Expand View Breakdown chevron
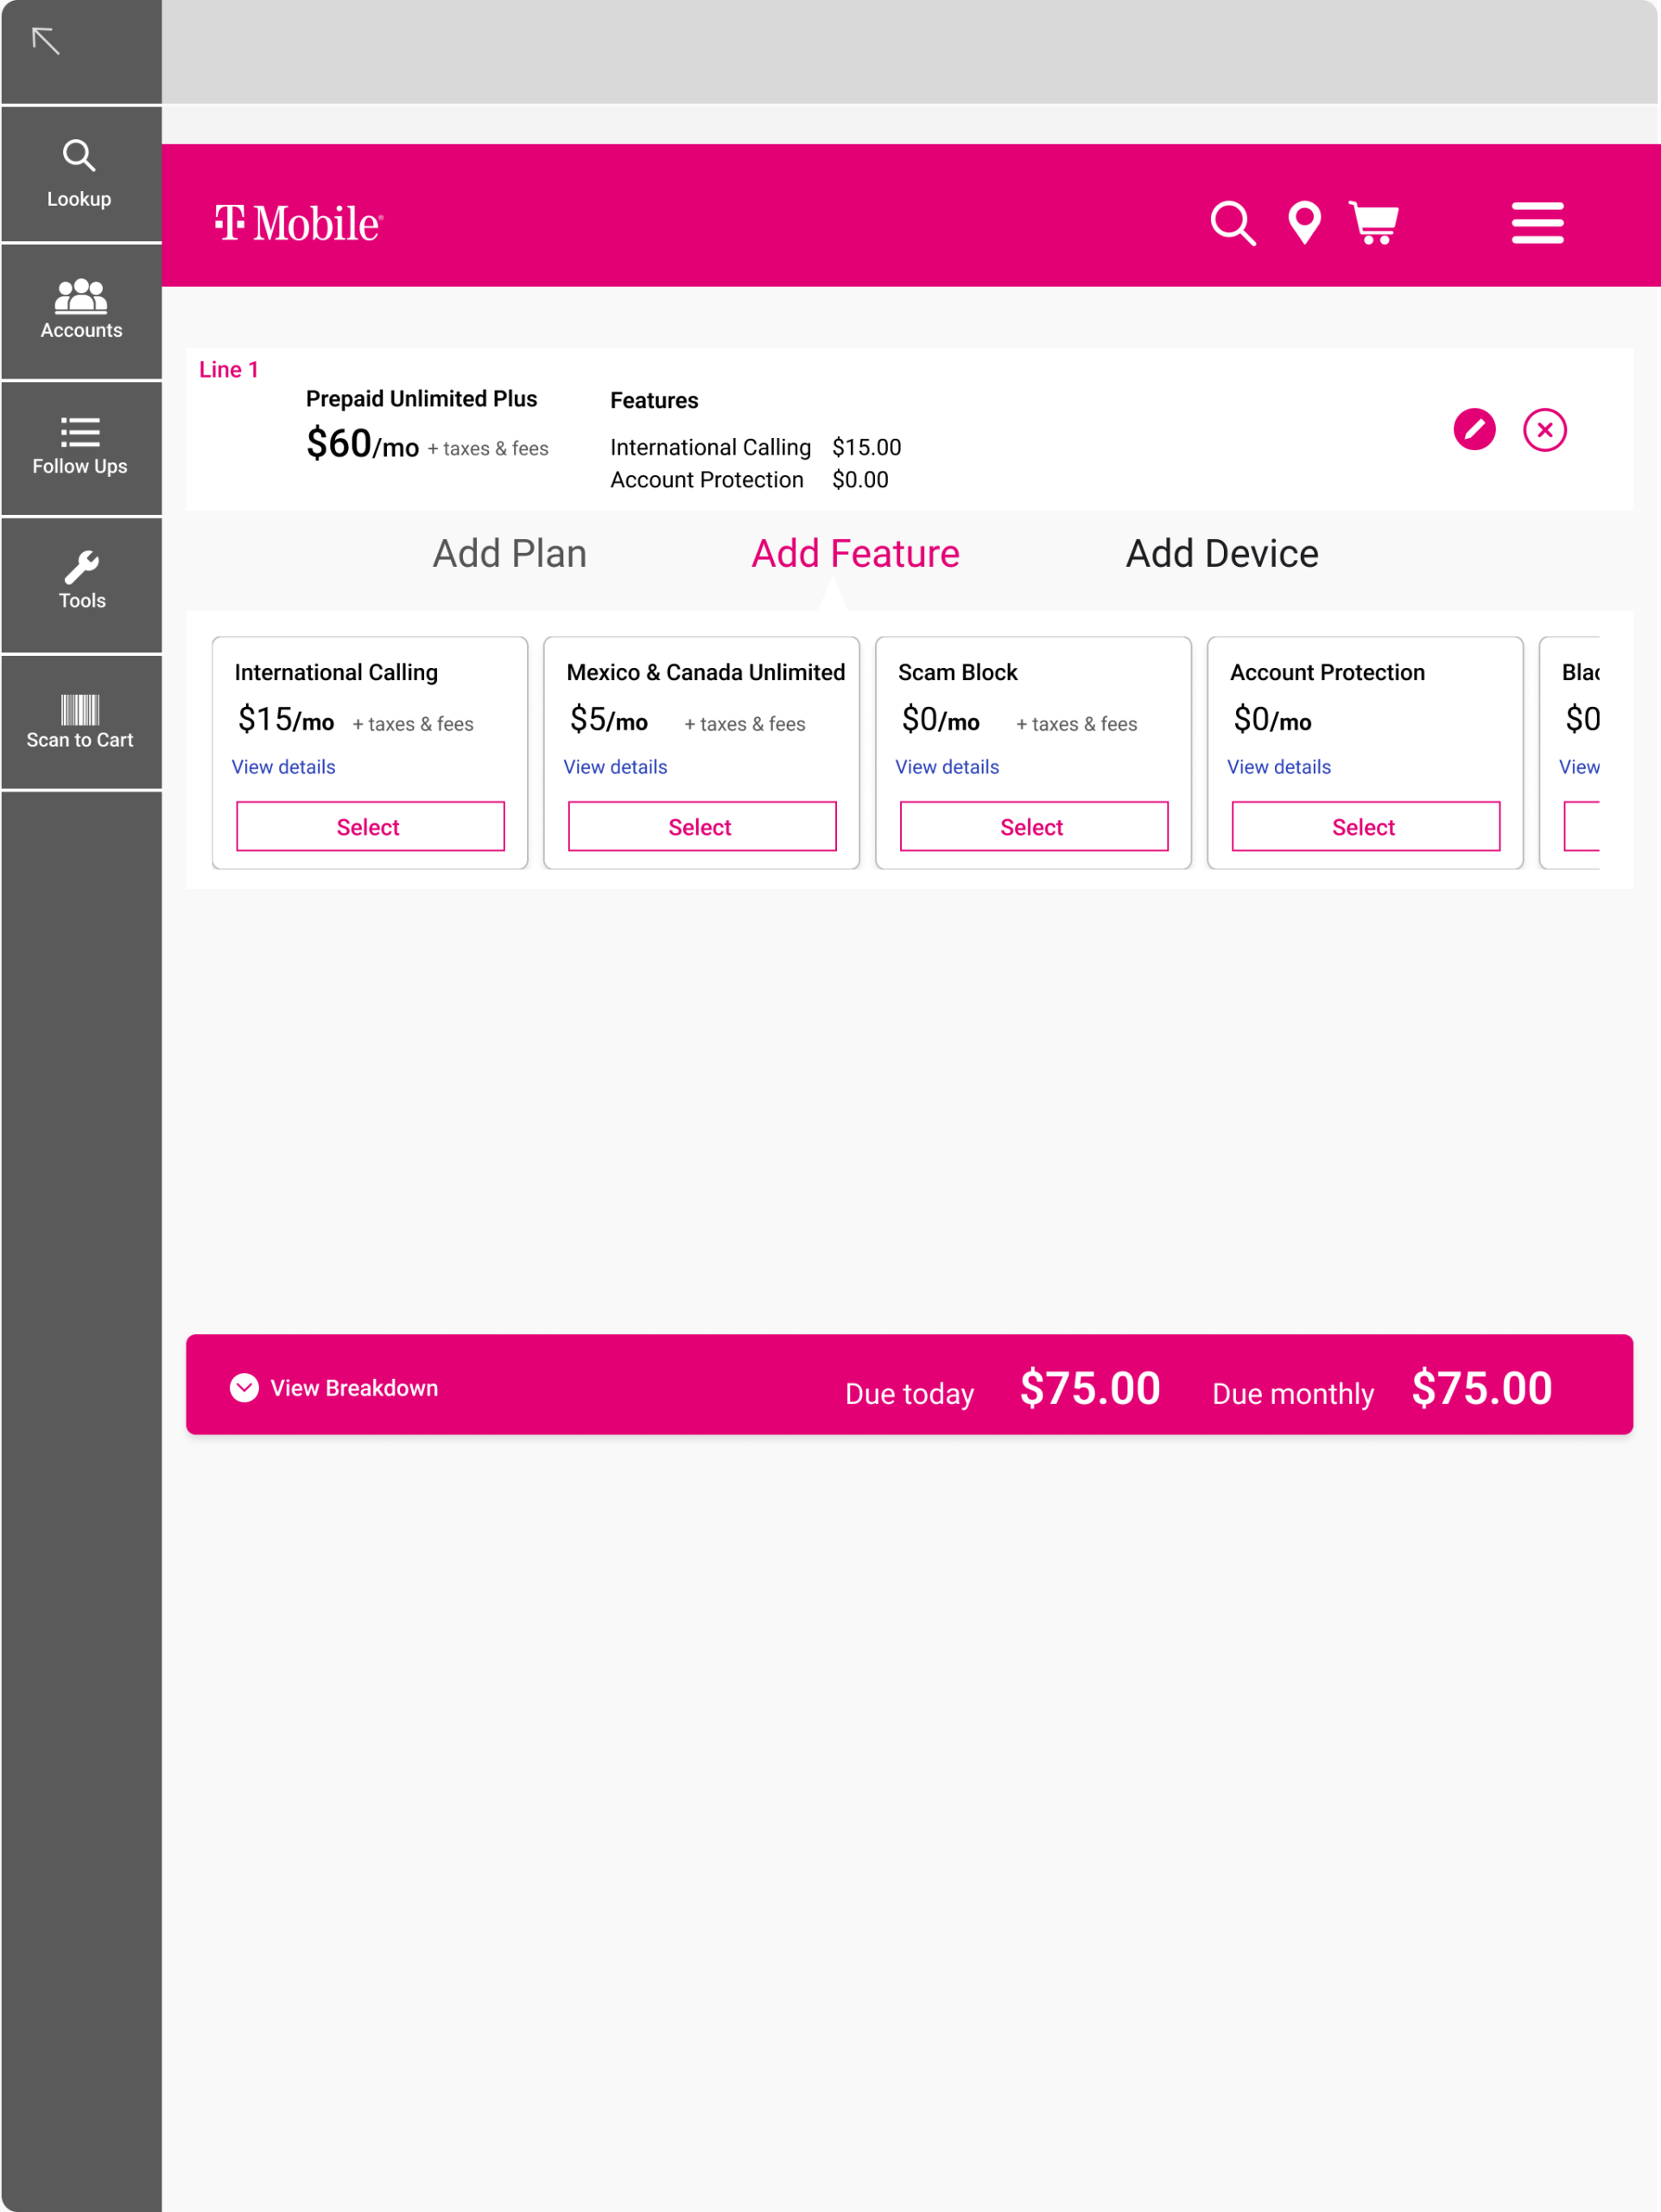This screenshot has height=2212, width=1661. tap(244, 1387)
